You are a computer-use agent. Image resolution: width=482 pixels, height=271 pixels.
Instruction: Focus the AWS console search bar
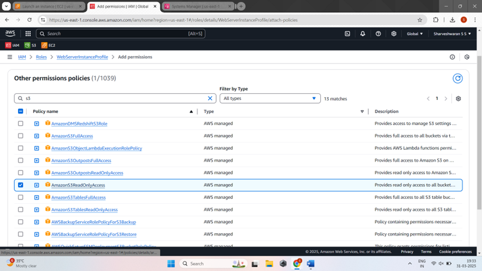tap(121, 34)
